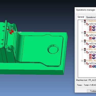
Task: Collapse the tool 2: RADIUS node
Action: tap(82, 21)
